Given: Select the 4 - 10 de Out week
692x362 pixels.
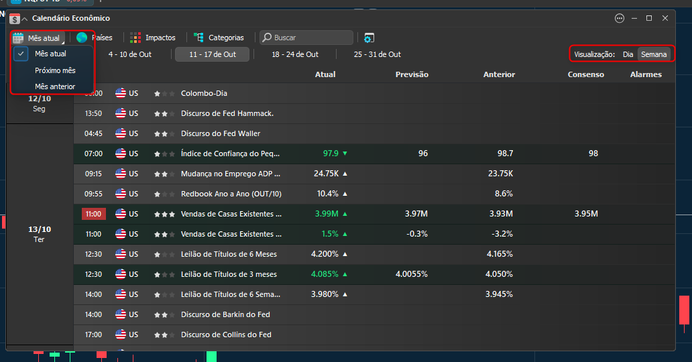Looking at the screenshot, I should tap(130, 54).
